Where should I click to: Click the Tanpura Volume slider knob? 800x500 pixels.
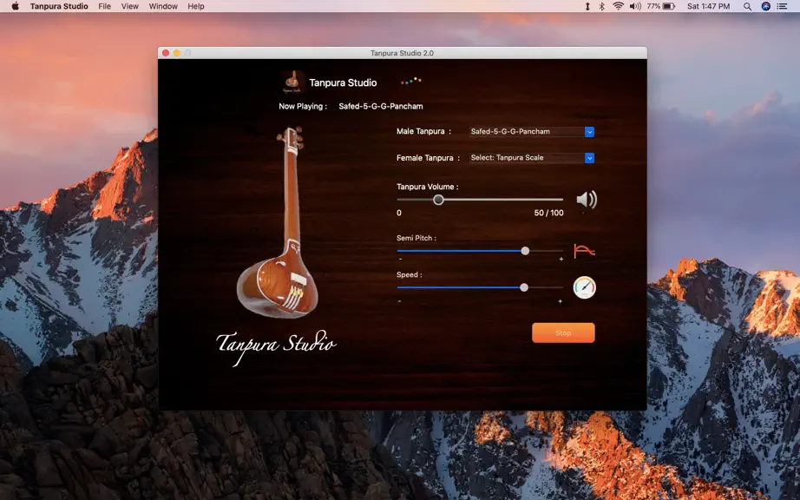[438, 200]
